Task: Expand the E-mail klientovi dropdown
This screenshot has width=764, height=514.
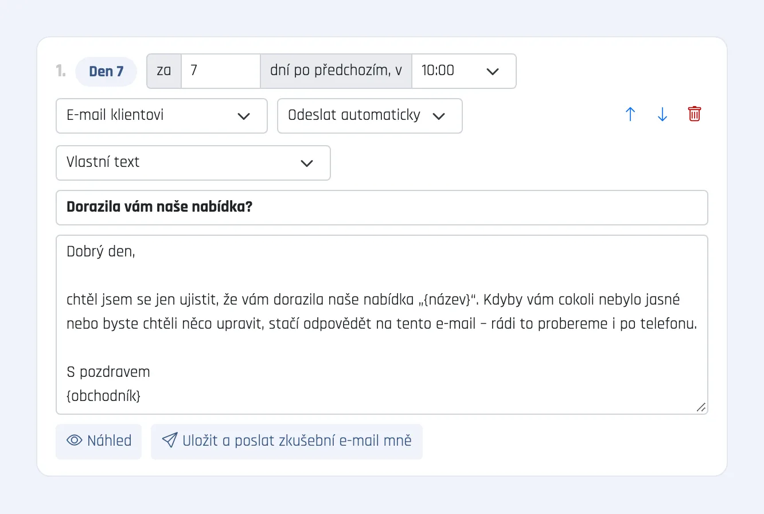Action: pos(162,116)
